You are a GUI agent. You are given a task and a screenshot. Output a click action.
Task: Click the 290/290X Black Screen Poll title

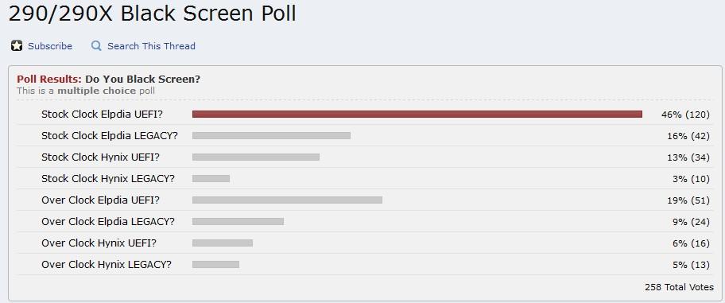click(x=152, y=13)
